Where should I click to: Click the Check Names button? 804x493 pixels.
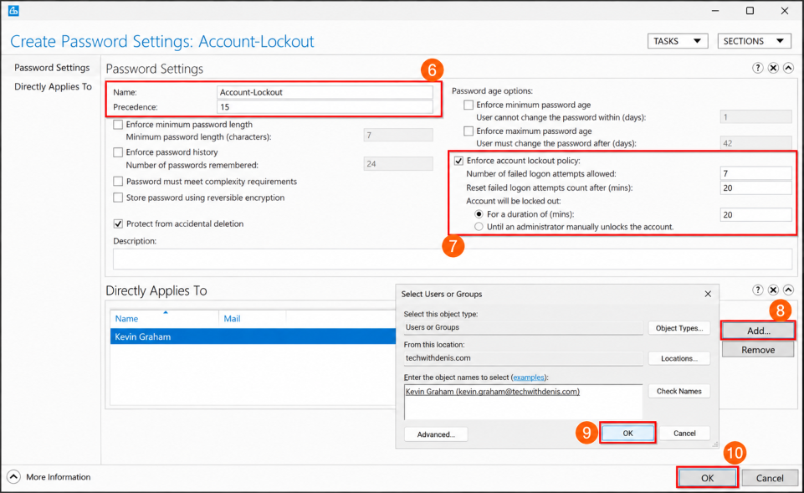tap(679, 391)
